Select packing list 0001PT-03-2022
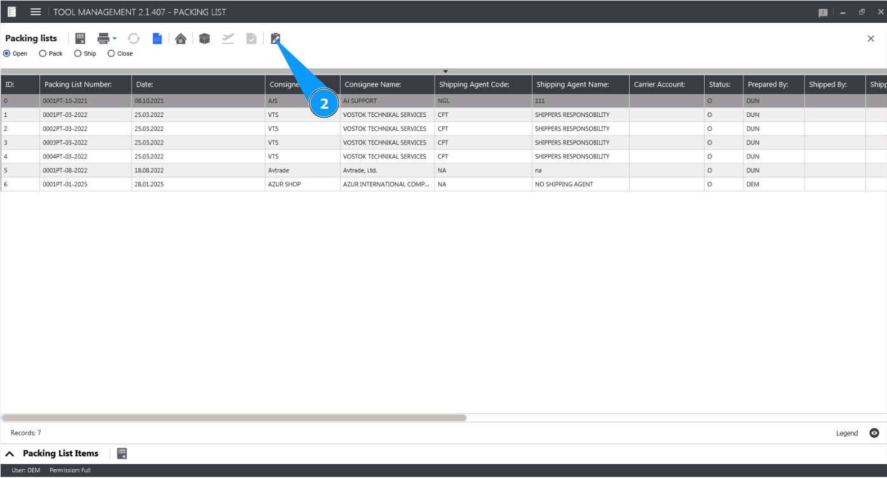This screenshot has width=887, height=478. (86, 115)
